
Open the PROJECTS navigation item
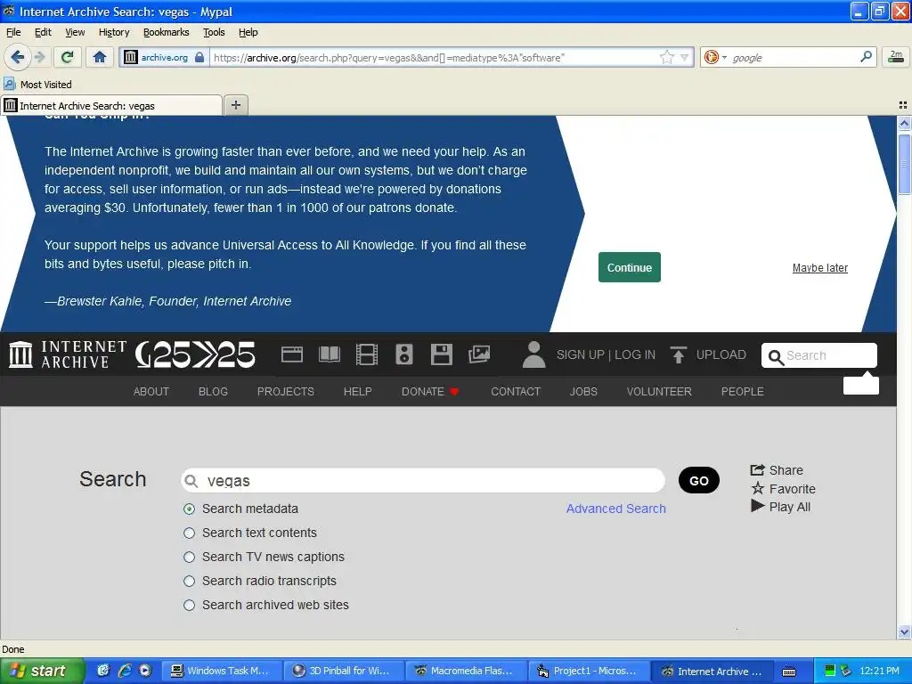pyautogui.click(x=286, y=392)
